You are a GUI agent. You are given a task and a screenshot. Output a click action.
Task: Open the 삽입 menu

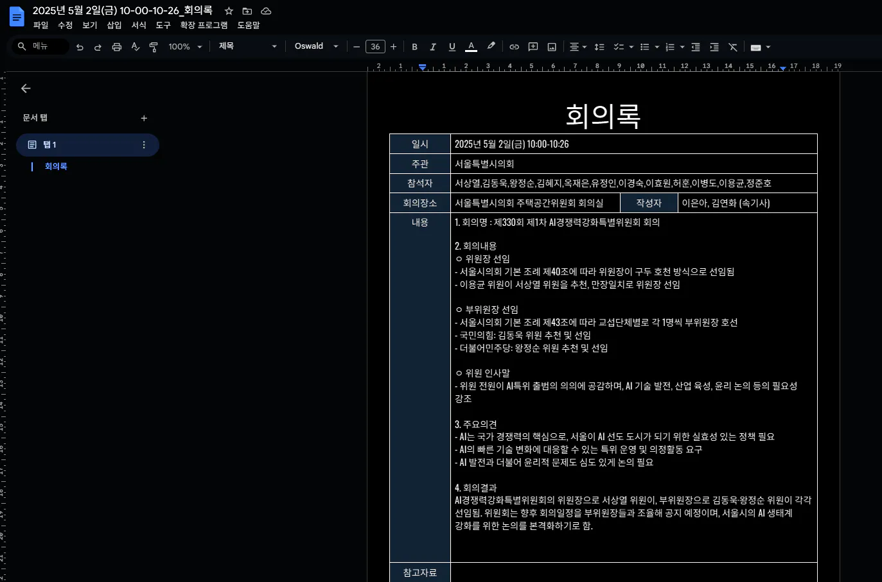[113, 25]
